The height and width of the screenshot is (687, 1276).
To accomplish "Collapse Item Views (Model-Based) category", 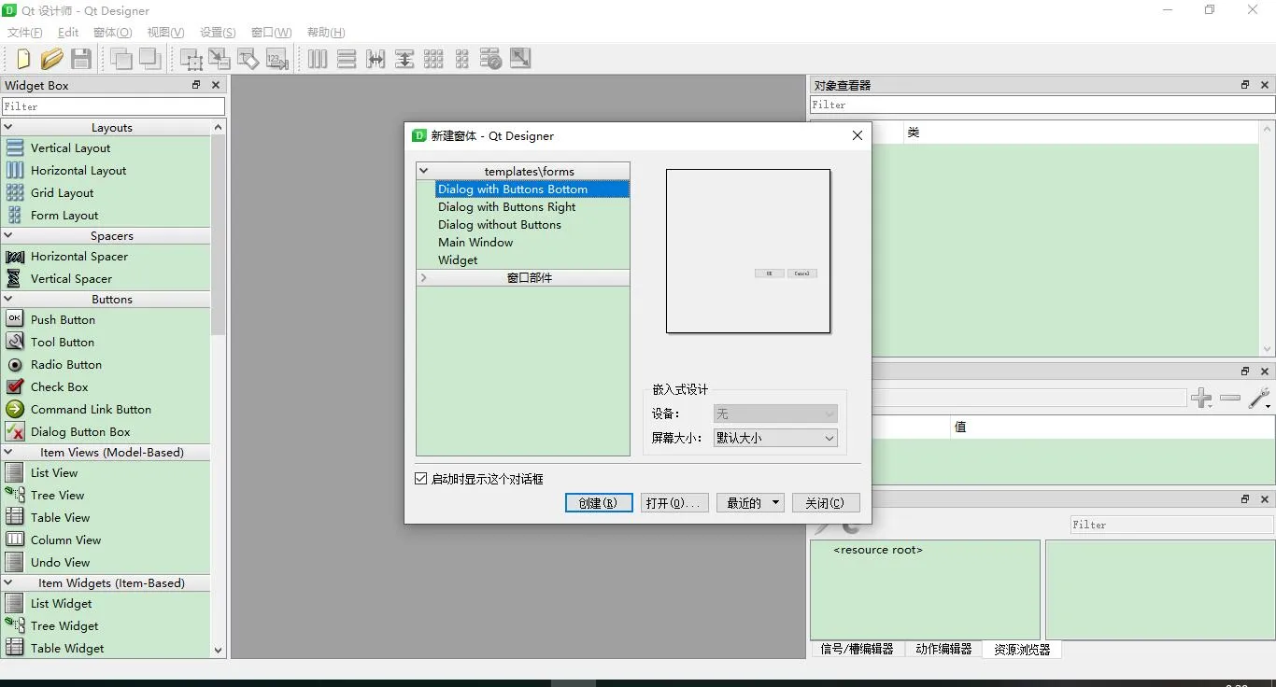I will click(x=8, y=452).
